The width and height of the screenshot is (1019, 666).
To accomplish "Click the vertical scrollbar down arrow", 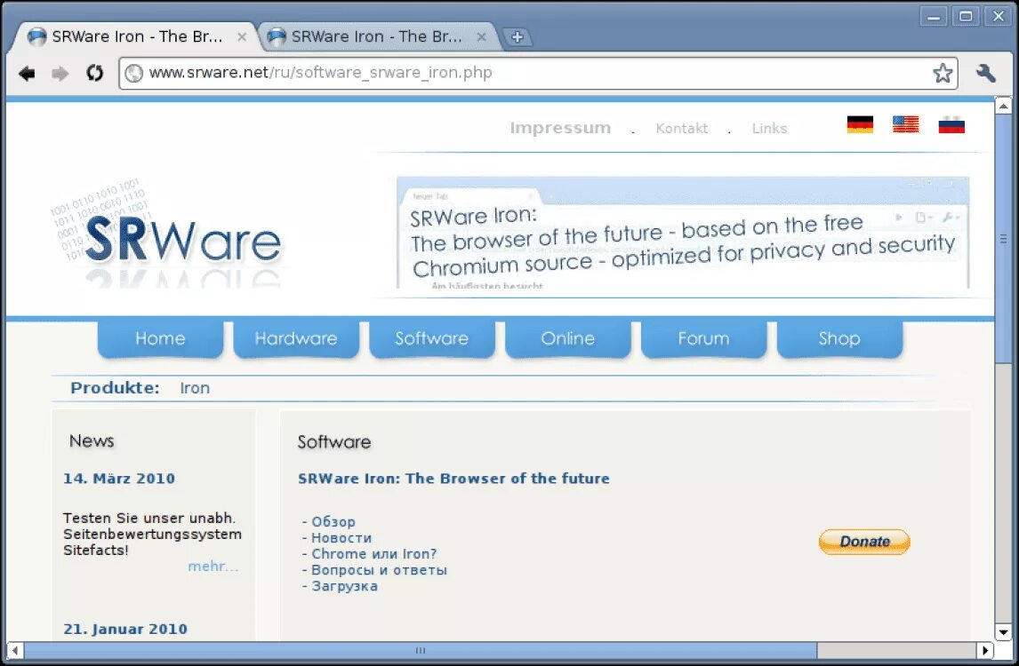I will [x=1003, y=632].
